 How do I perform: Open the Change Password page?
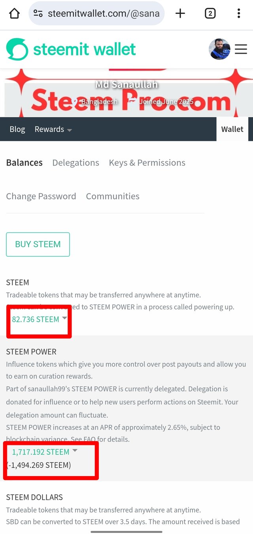[x=41, y=196]
